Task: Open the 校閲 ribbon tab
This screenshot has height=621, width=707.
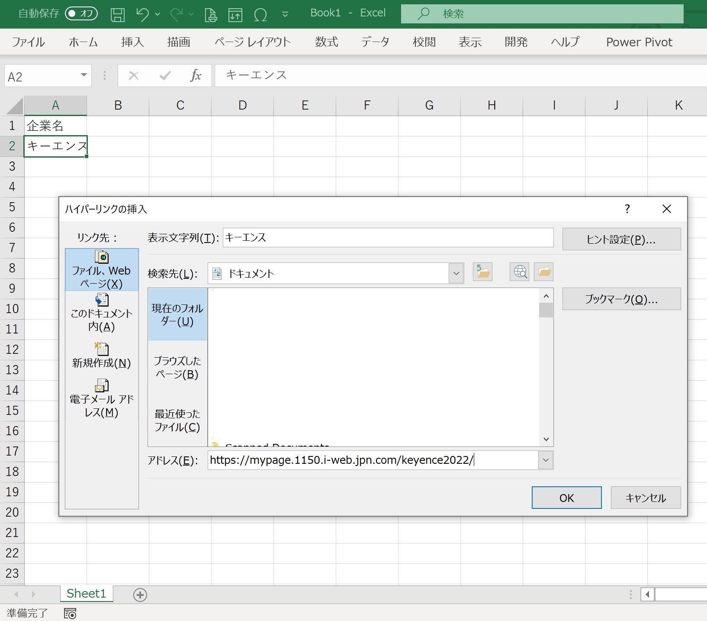Action: pyautogui.click(x=424, y=42)
